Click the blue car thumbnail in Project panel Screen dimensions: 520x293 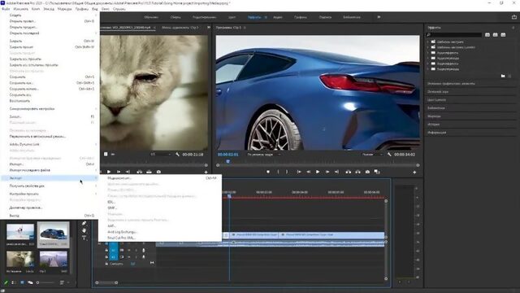(54, 233)
